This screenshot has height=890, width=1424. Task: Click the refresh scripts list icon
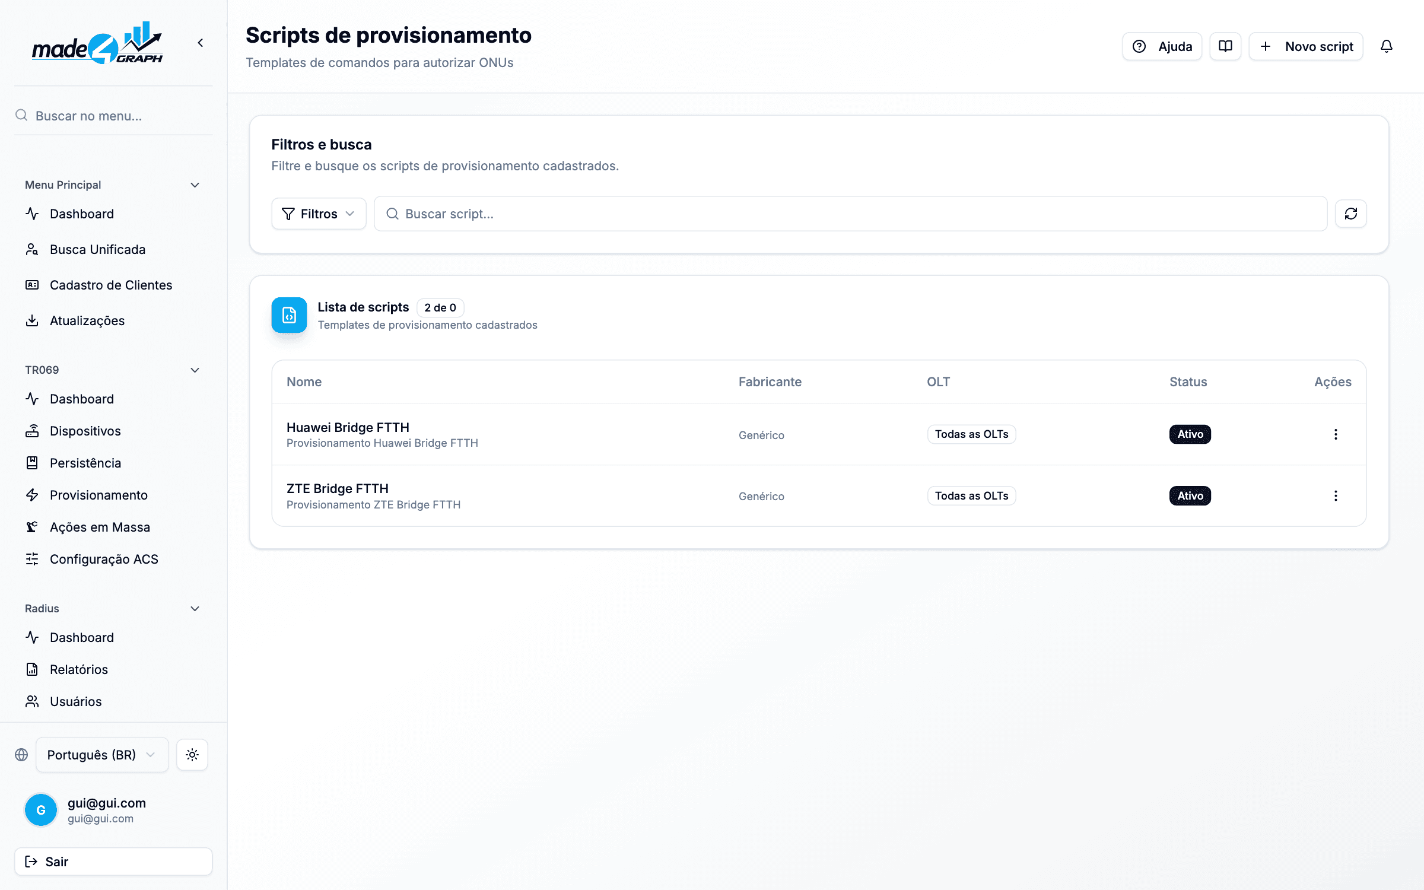pos(1351,214)
